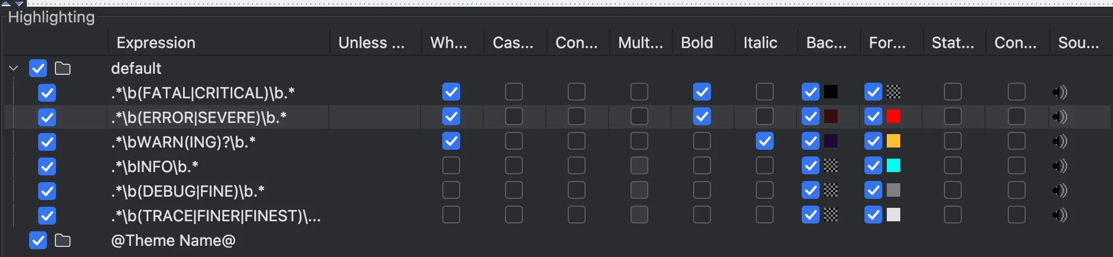This screenshot has width=1113, height=257.
Task: Click sound icon for TRACE|FINER|FINEST rule
Action: coord(1060,215)
